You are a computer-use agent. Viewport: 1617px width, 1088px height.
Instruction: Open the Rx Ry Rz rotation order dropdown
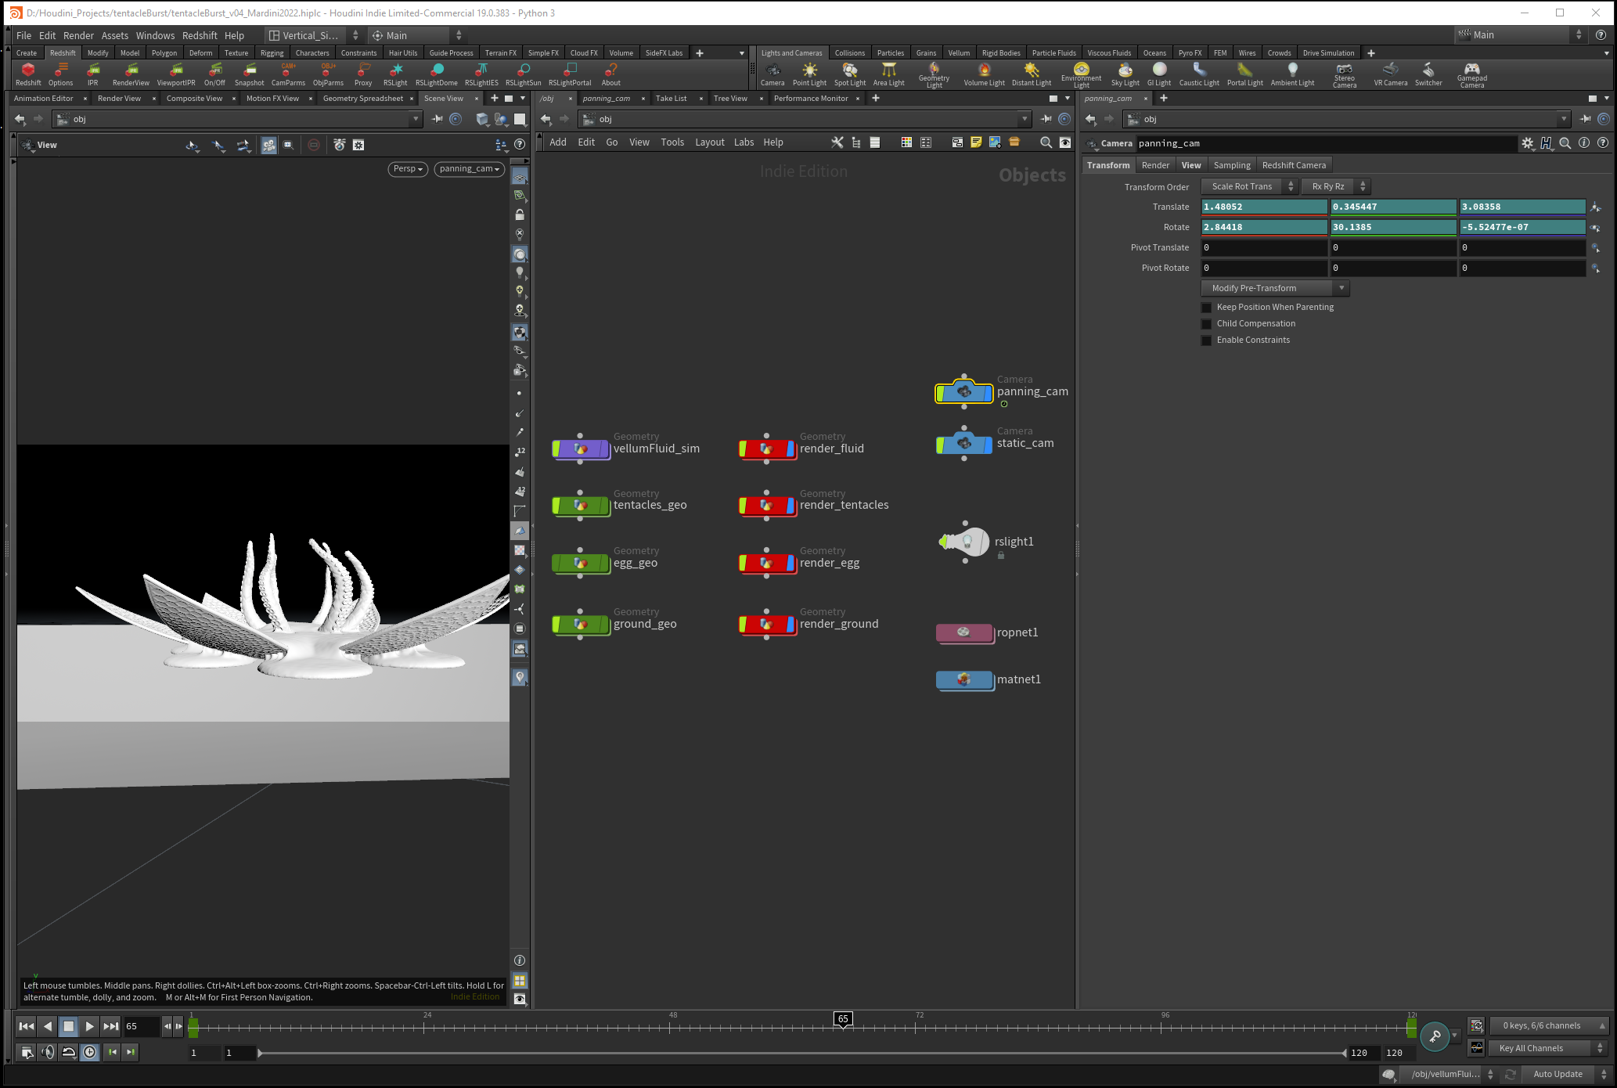click(x=1336, y=186)
